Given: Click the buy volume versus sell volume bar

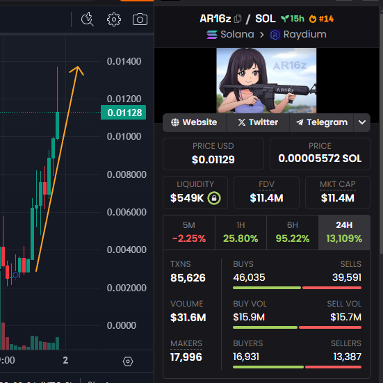Looking at the screenshot, I should click(297, 327).
